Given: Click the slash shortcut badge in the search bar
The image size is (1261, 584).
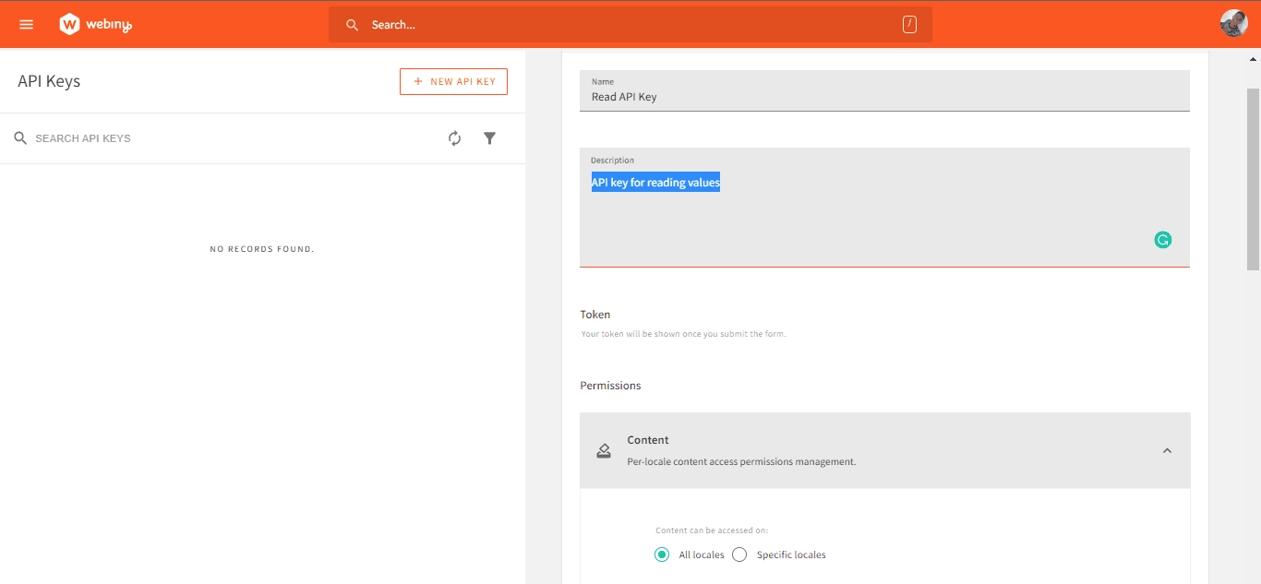Looking at the screenshot, I should pos(910,24).
